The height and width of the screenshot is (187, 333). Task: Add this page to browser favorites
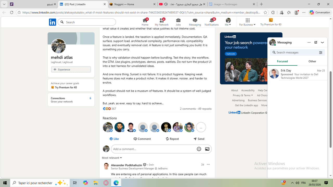tap(265, 12)
